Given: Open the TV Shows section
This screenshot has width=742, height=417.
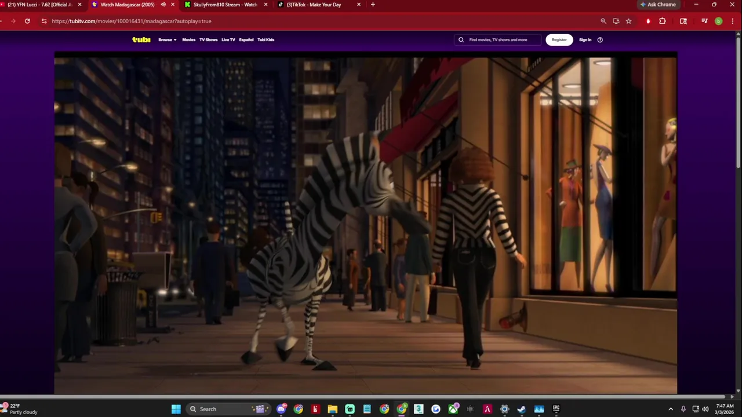Looking at the screenshot, I should pos(208,40).
